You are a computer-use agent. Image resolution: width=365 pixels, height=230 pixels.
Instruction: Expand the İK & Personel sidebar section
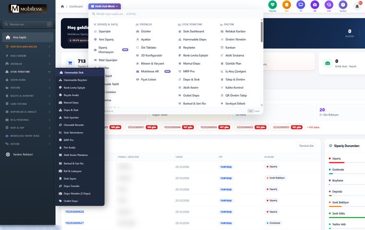28,120
